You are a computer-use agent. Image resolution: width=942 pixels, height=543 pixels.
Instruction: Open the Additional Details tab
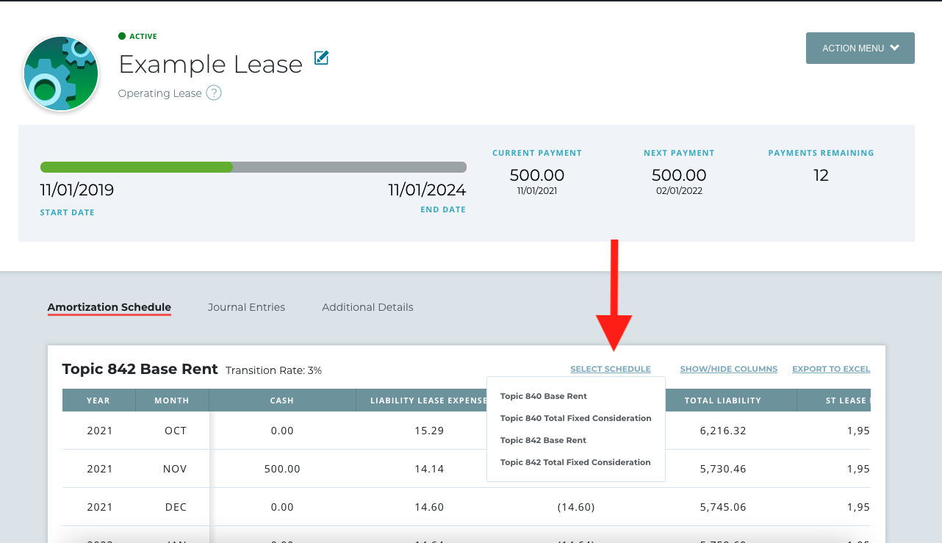tap(367, 307)
